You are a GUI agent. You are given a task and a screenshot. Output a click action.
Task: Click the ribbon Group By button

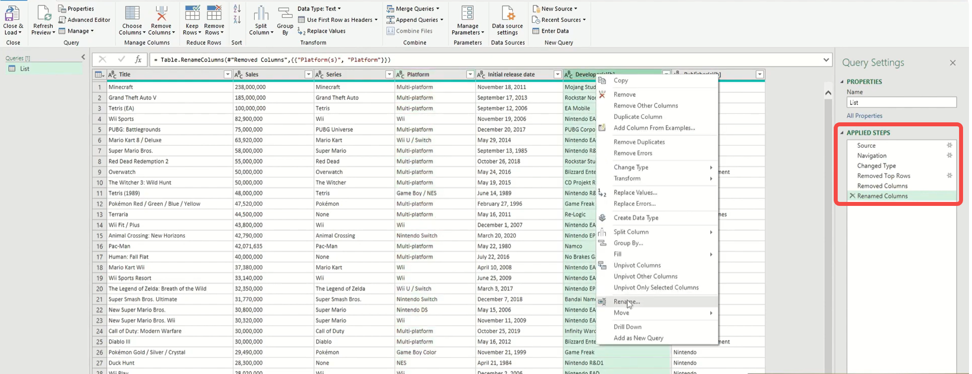(285, 20)
